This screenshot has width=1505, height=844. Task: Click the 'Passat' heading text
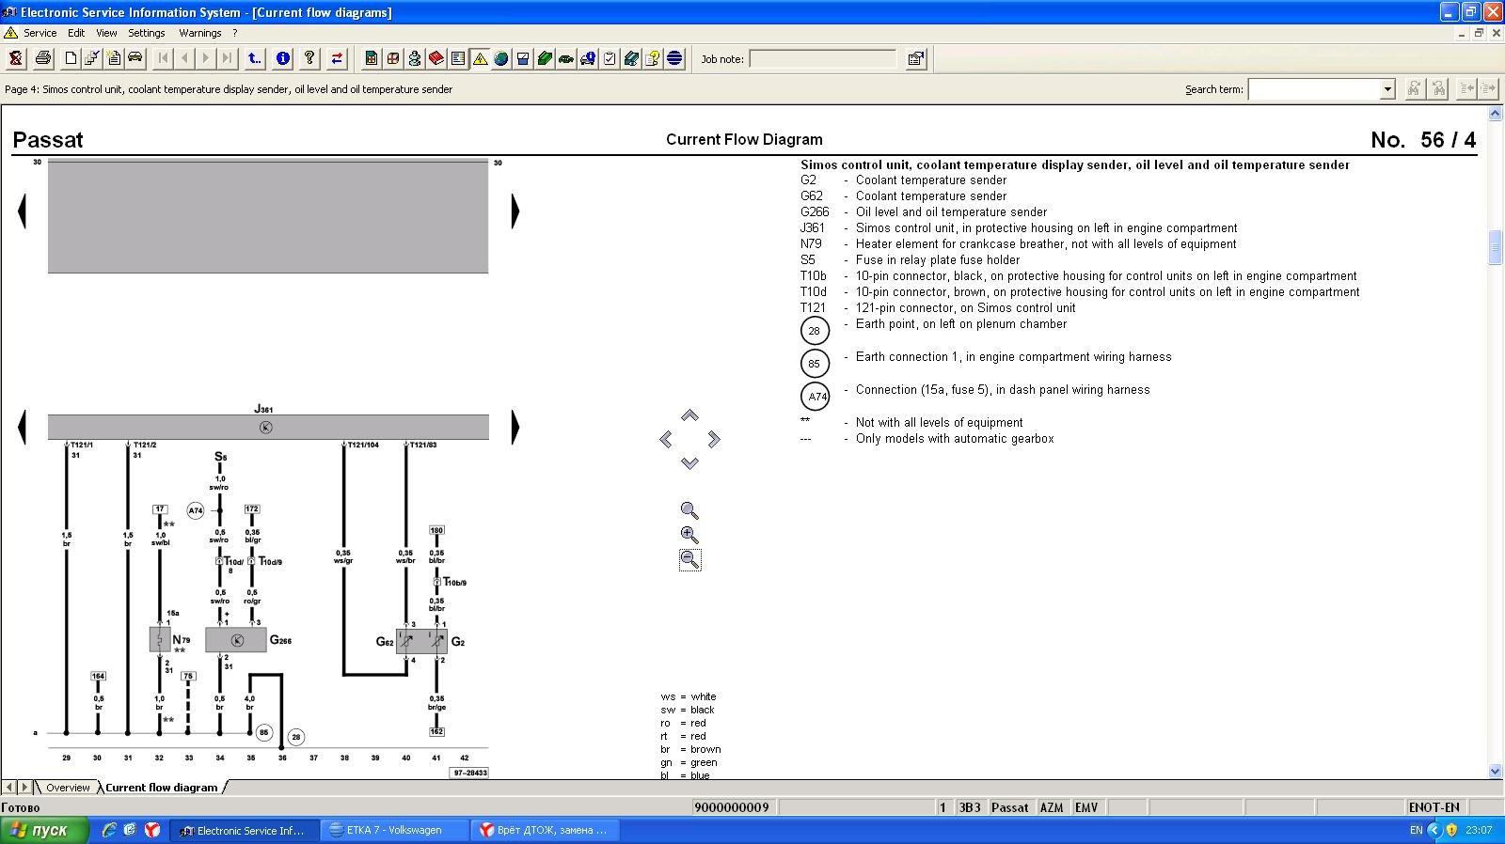pyautogui.click(x=48, y=140)
